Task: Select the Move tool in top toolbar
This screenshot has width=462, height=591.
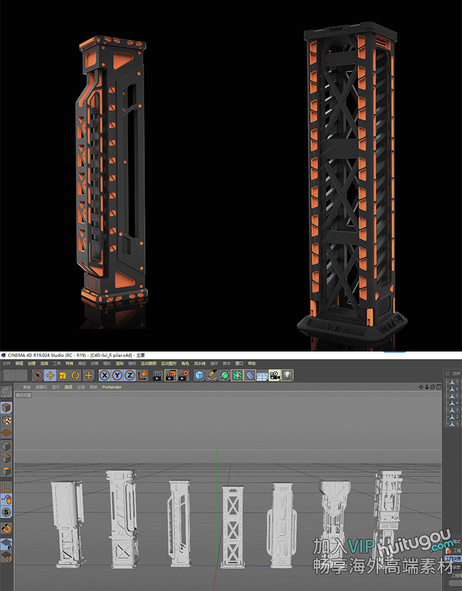Action: point(50,375)
